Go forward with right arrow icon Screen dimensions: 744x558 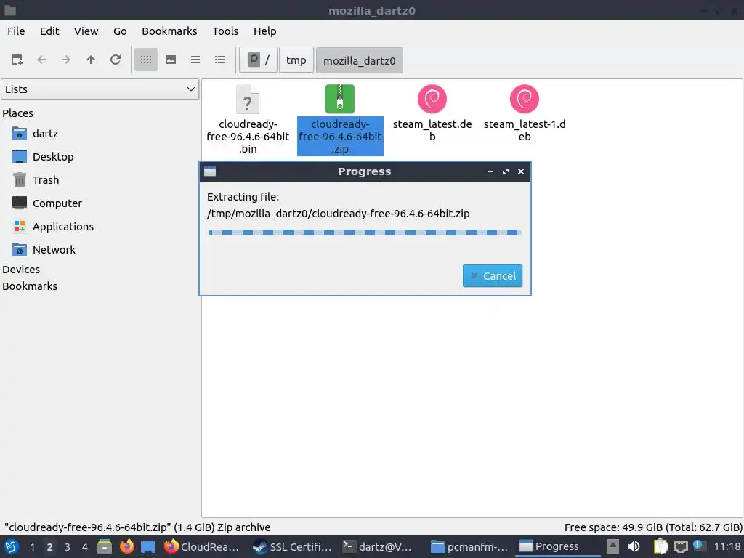pos(66,60)
